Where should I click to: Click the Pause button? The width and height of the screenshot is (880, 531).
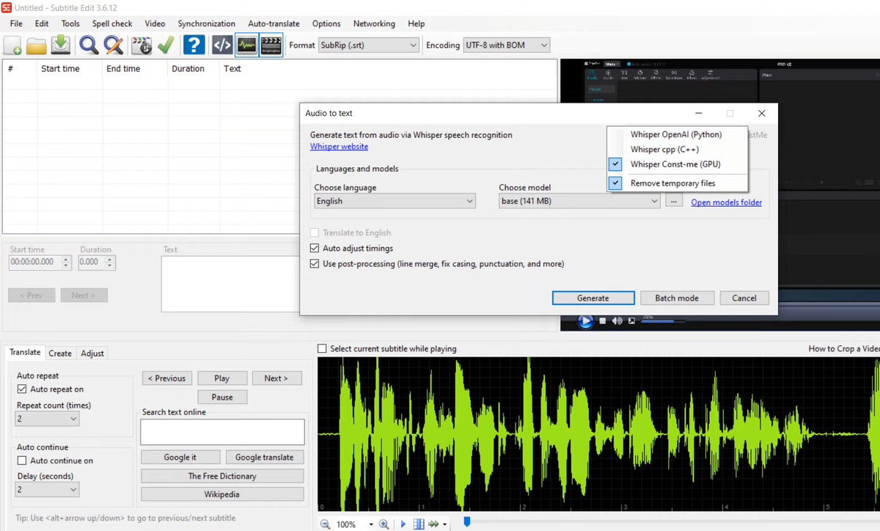click(x=222, y=397)
